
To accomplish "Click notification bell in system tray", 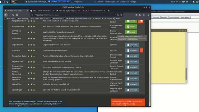I will coord(194,2).
